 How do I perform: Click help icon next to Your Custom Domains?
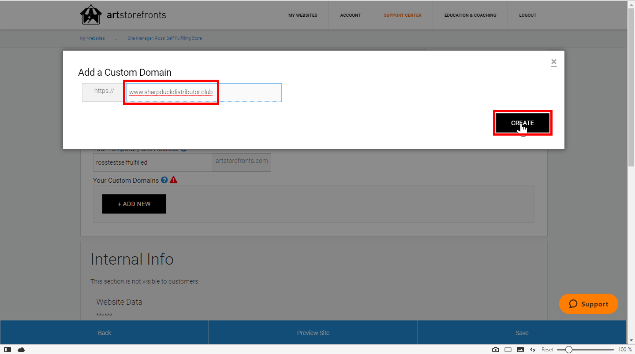coord(164,180)
